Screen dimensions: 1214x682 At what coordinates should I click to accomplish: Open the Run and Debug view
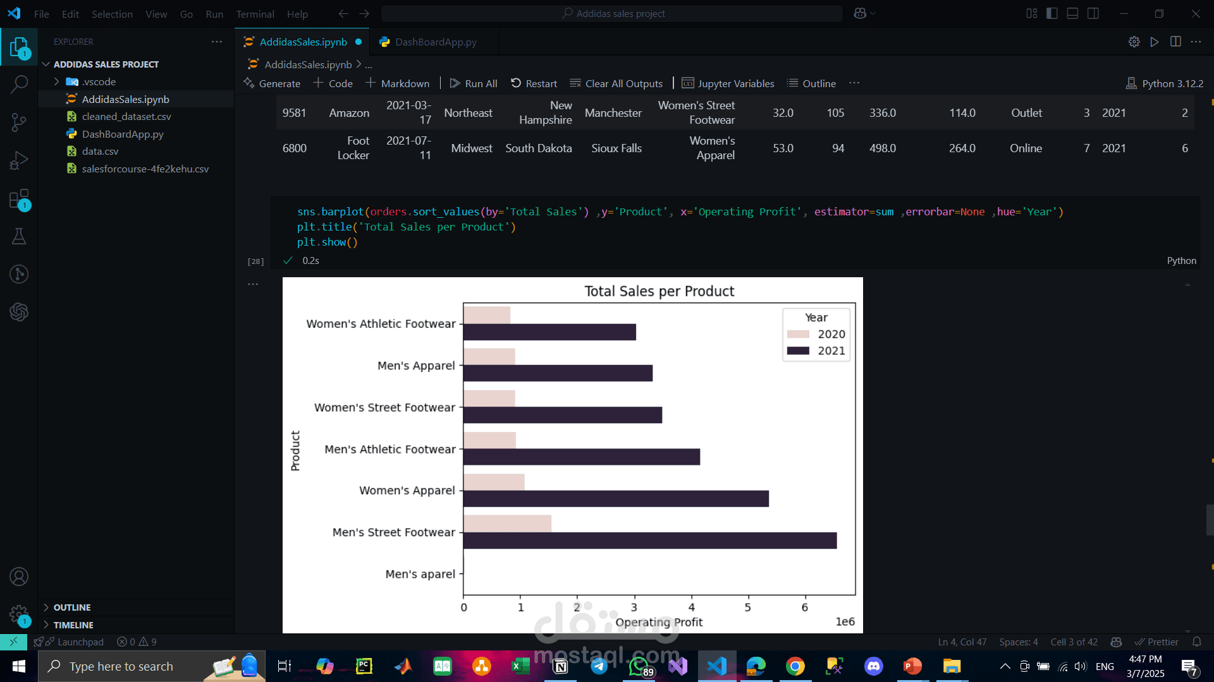[x=19, y=160]
